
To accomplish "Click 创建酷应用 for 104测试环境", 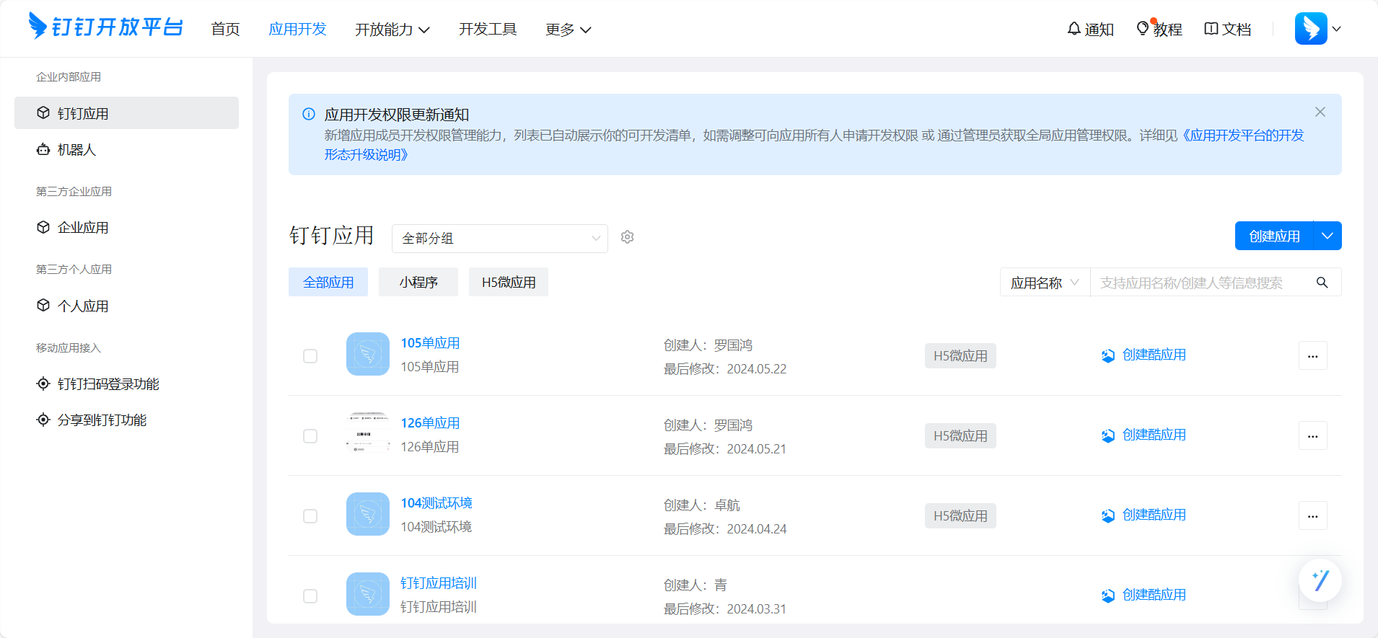I will pyautogui.click(x=1154, y=515).
